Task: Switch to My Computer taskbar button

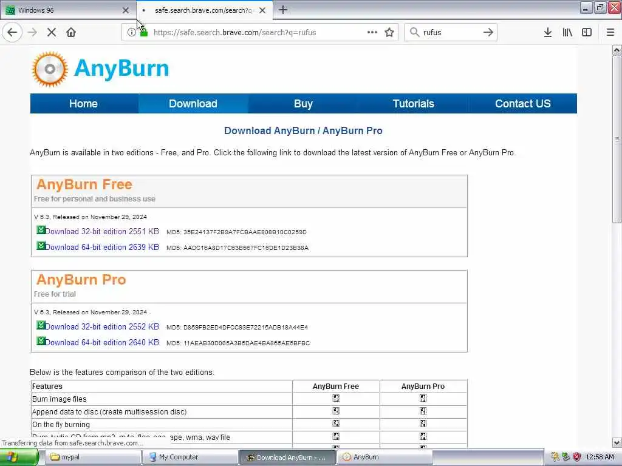Action: [190, 458]
